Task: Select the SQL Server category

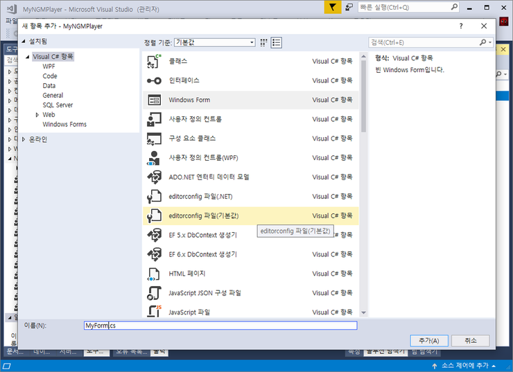Action: (58, 105)
